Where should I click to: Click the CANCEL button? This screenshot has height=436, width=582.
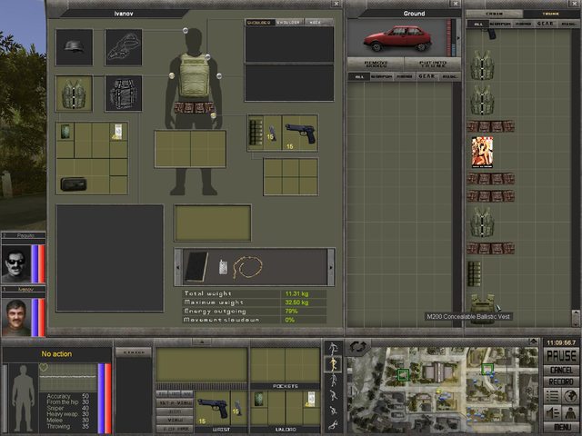[x=561, y=370]
